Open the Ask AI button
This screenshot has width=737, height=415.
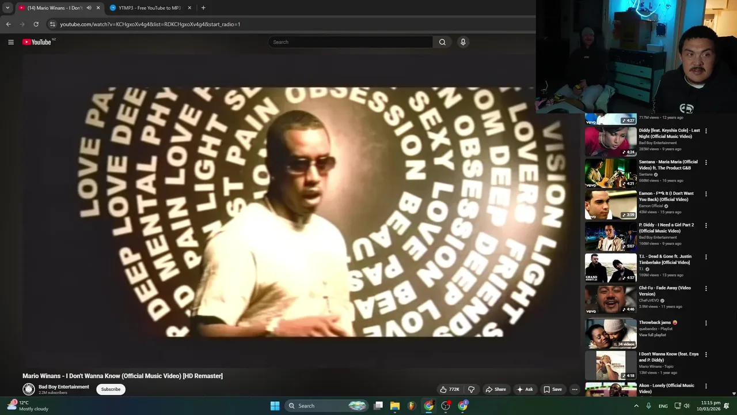tap(525, 390)
